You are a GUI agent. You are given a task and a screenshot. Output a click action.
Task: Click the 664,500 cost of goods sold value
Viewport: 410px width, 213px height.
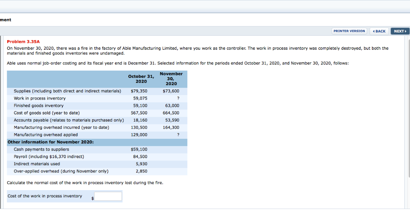171,113
